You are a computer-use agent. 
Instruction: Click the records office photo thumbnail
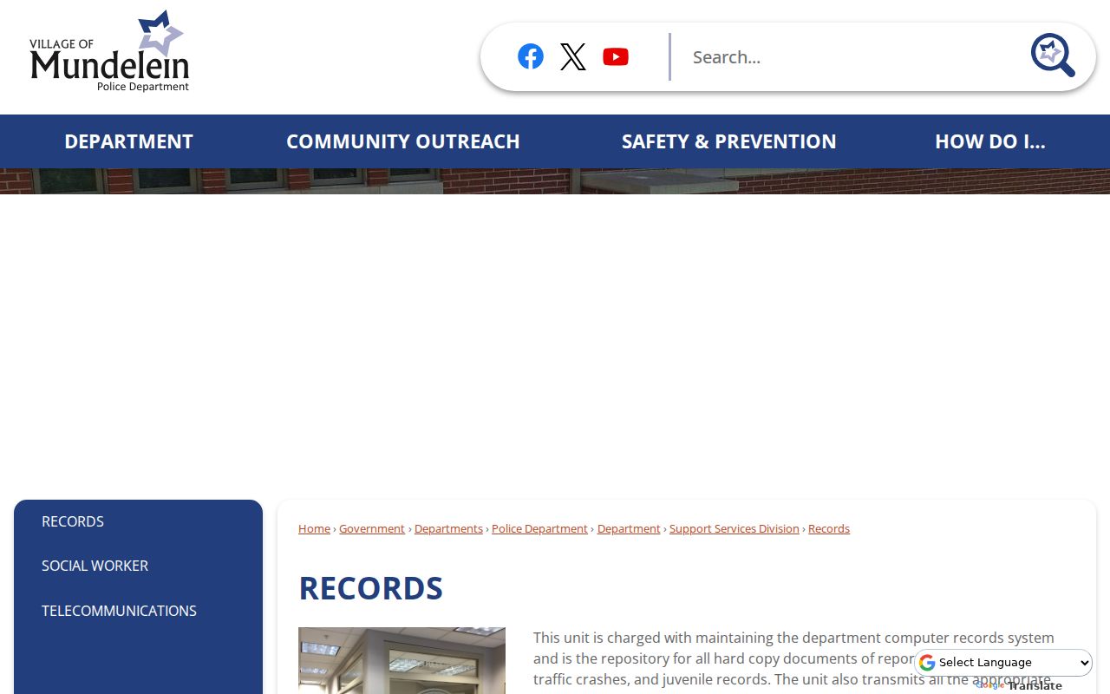click(x=402, y=660)
